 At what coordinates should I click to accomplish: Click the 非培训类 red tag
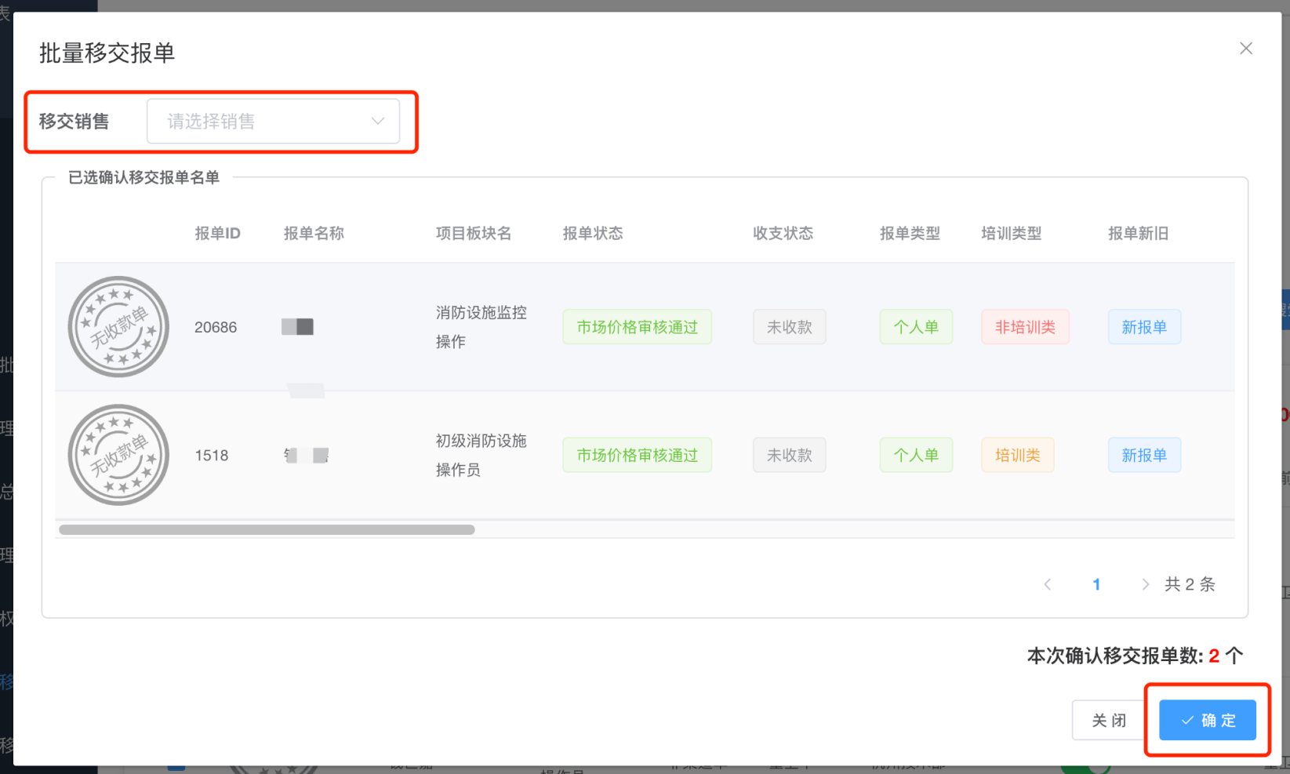coord(1025,327)
